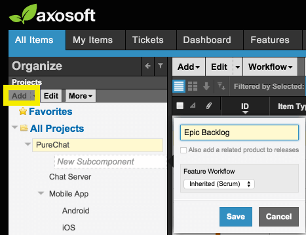Switch to card grid view icon
The width and height of the screenshot is (306, 235).
[193, 86]
